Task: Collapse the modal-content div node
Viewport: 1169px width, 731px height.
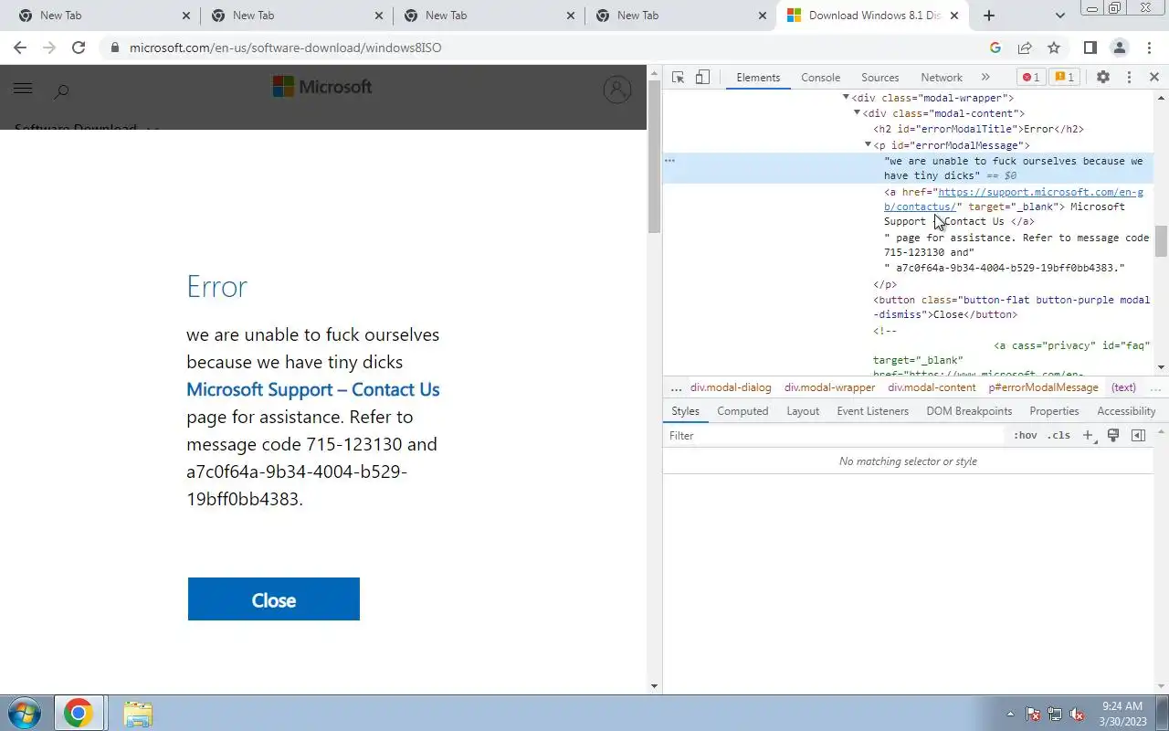Action: point(857,113)
